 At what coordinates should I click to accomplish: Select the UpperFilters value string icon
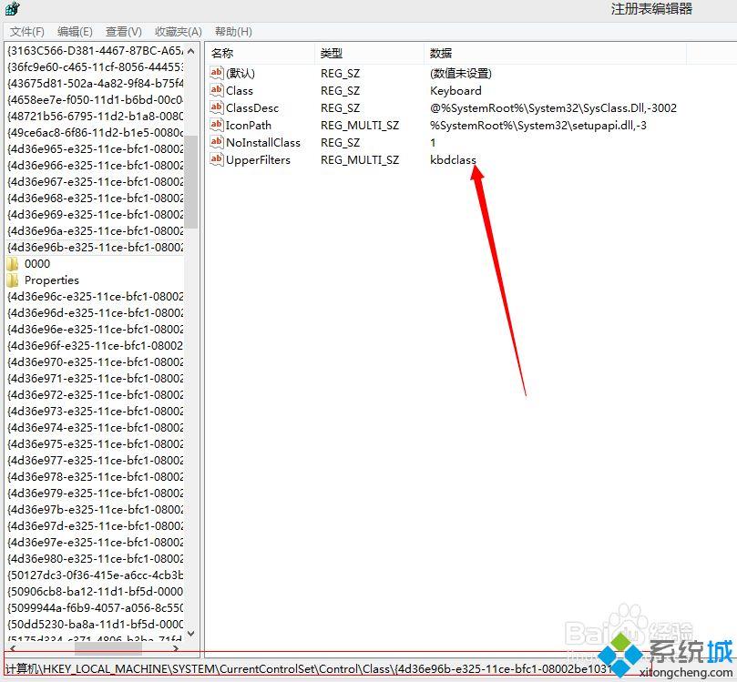tap(216, 159)
